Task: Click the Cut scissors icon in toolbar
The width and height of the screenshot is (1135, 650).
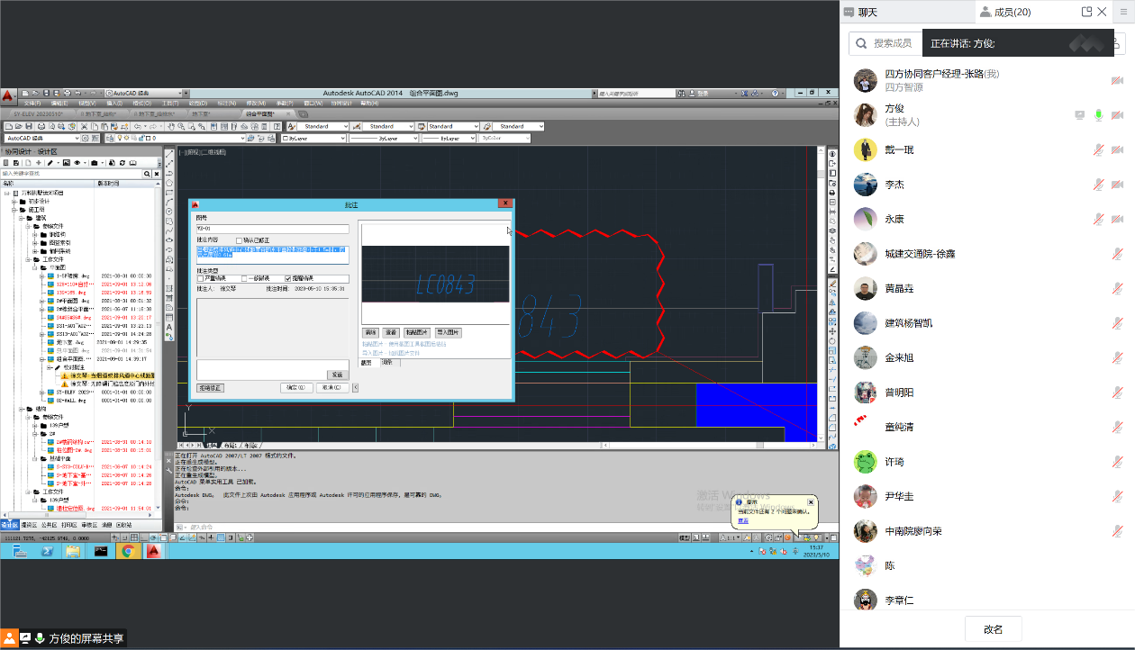Action: [84, 126]
